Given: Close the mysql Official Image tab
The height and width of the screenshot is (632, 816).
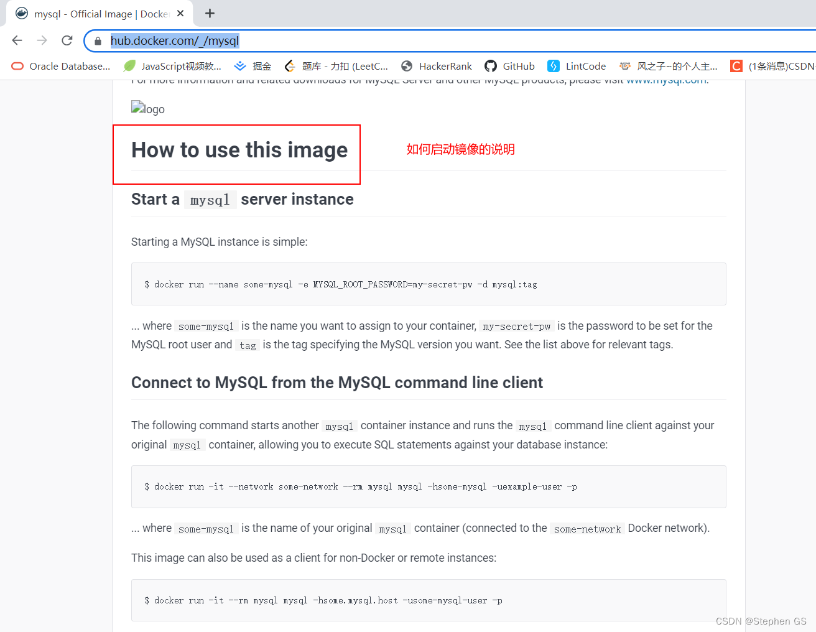Looking at the screenshot, I should [180, 13].
